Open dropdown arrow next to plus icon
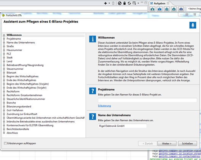 tap(109, 3)
